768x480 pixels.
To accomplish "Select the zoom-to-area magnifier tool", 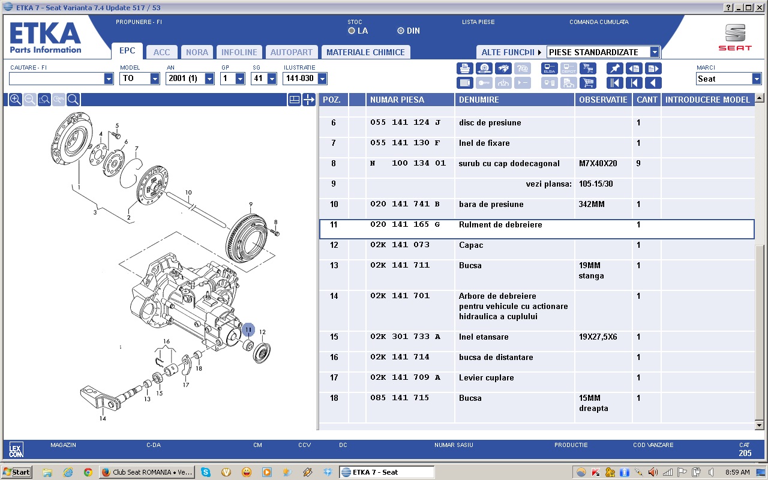I will tap(44, 100).
